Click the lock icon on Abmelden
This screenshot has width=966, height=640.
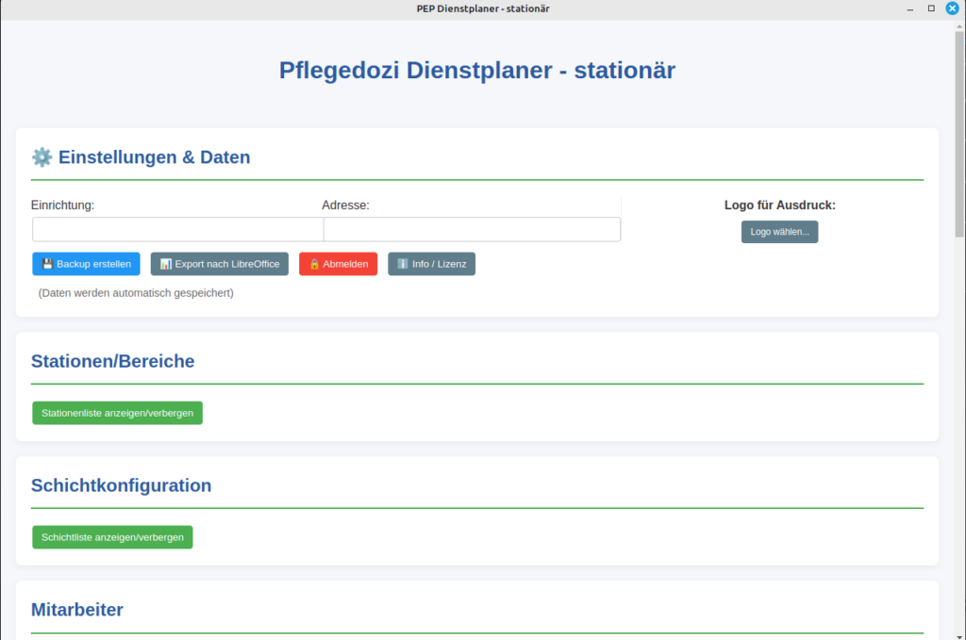tap(314, 264)
